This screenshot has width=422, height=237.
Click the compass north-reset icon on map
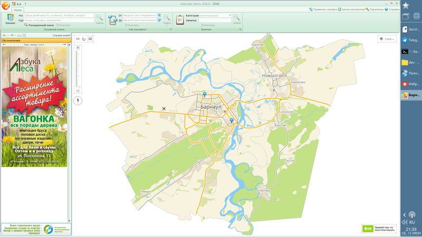78,100
